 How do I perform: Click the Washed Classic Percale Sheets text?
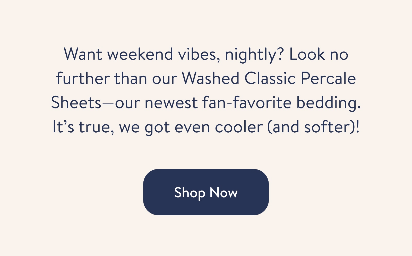[x=268, y=79]
